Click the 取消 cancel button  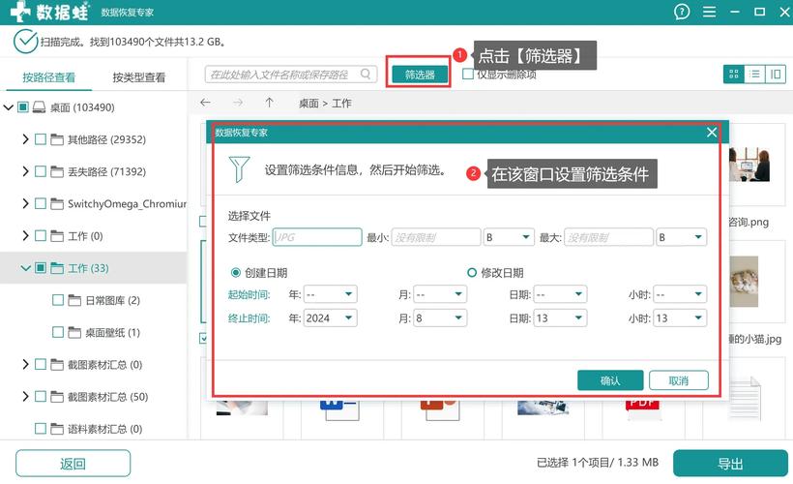pos(678,380)
